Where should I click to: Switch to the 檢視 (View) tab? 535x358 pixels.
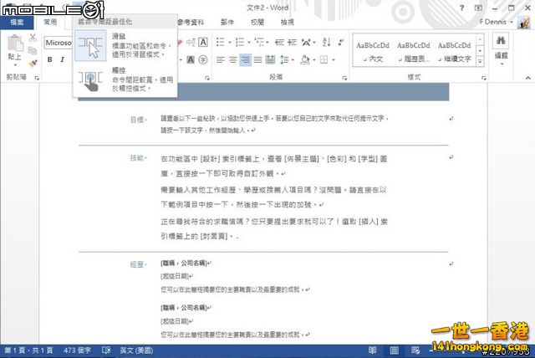pos(287,22)
